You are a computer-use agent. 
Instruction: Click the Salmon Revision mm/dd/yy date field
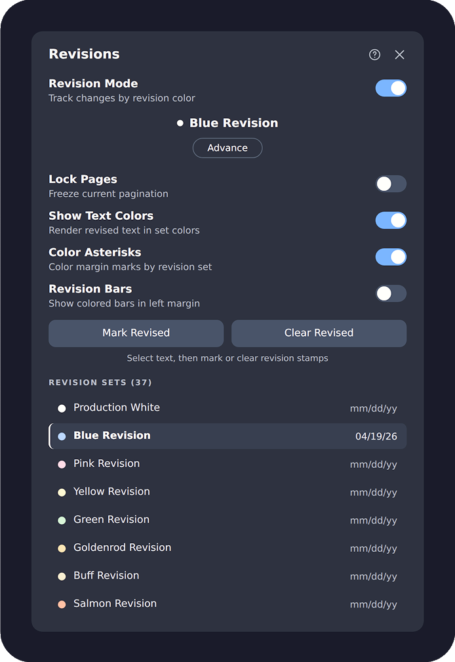click(374, 604)
